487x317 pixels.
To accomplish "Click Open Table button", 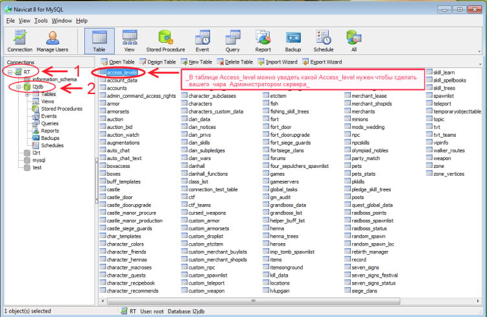I will (118, 62).
